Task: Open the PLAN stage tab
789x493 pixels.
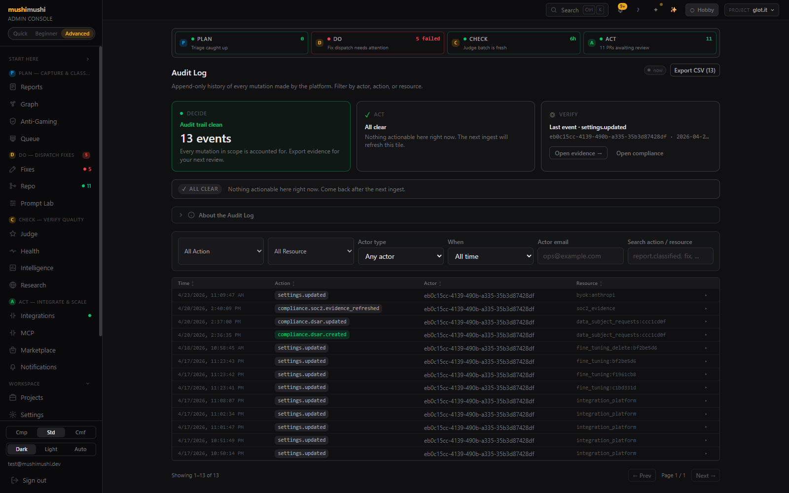Action: pyautogui.click(x=242, y=43)
